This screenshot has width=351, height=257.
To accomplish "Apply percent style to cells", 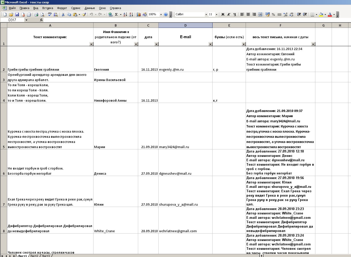I will pyautogui.click(x=273, y=14).
